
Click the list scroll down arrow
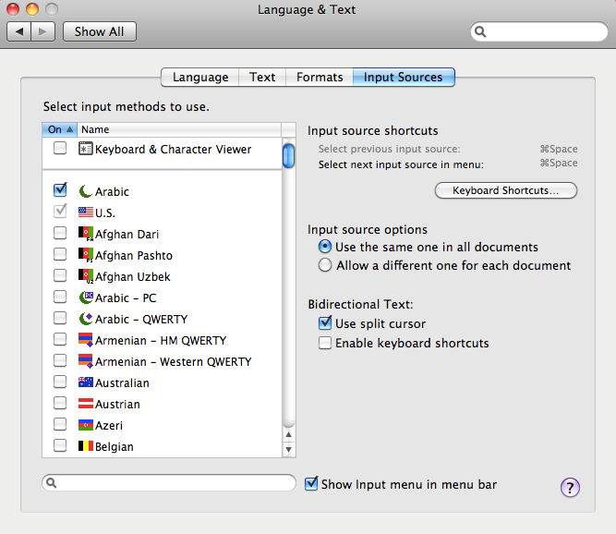pos(288,450)
